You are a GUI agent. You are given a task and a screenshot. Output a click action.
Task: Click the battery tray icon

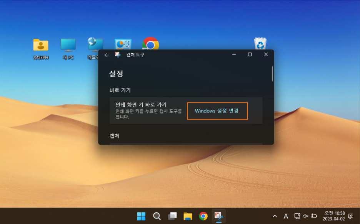[314, 216]
